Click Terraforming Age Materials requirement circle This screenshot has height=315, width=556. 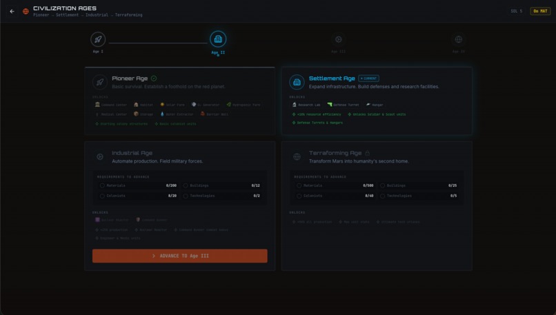[299, 185]
